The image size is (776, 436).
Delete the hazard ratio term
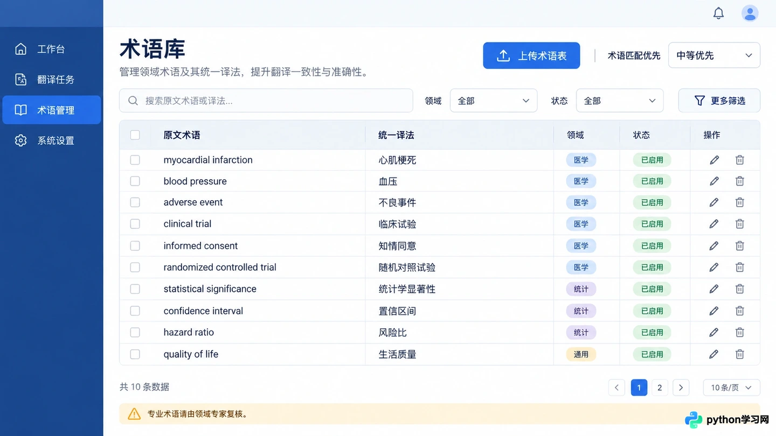tap(740, 332)
